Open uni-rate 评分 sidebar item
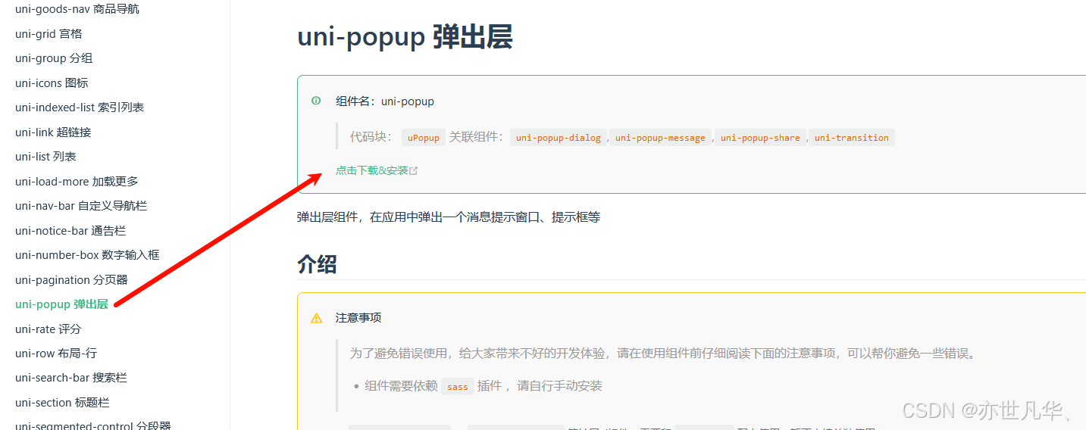Image resolution: width=1086 pixels, height=430 pixels. pos(48,329)
